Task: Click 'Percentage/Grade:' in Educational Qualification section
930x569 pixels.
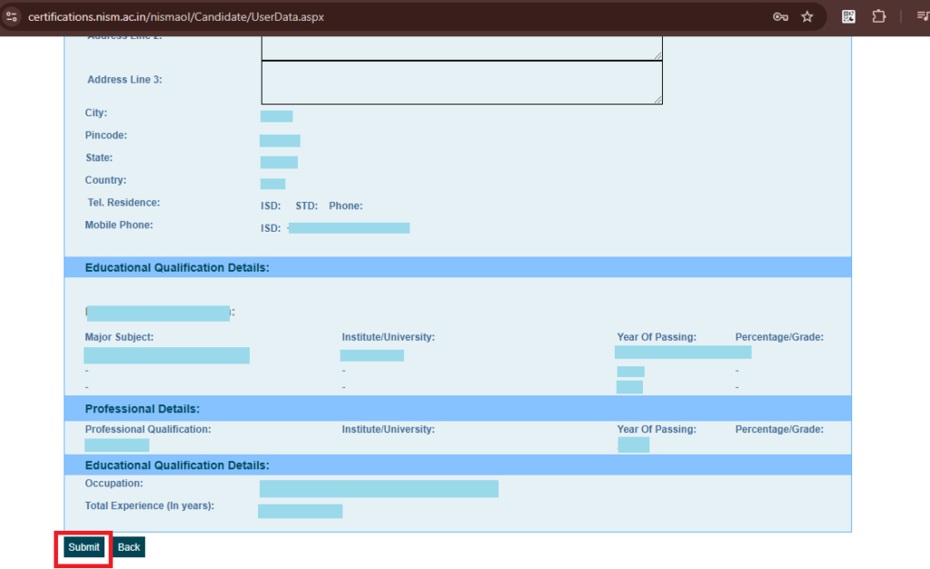Action: tap(779, 337)
